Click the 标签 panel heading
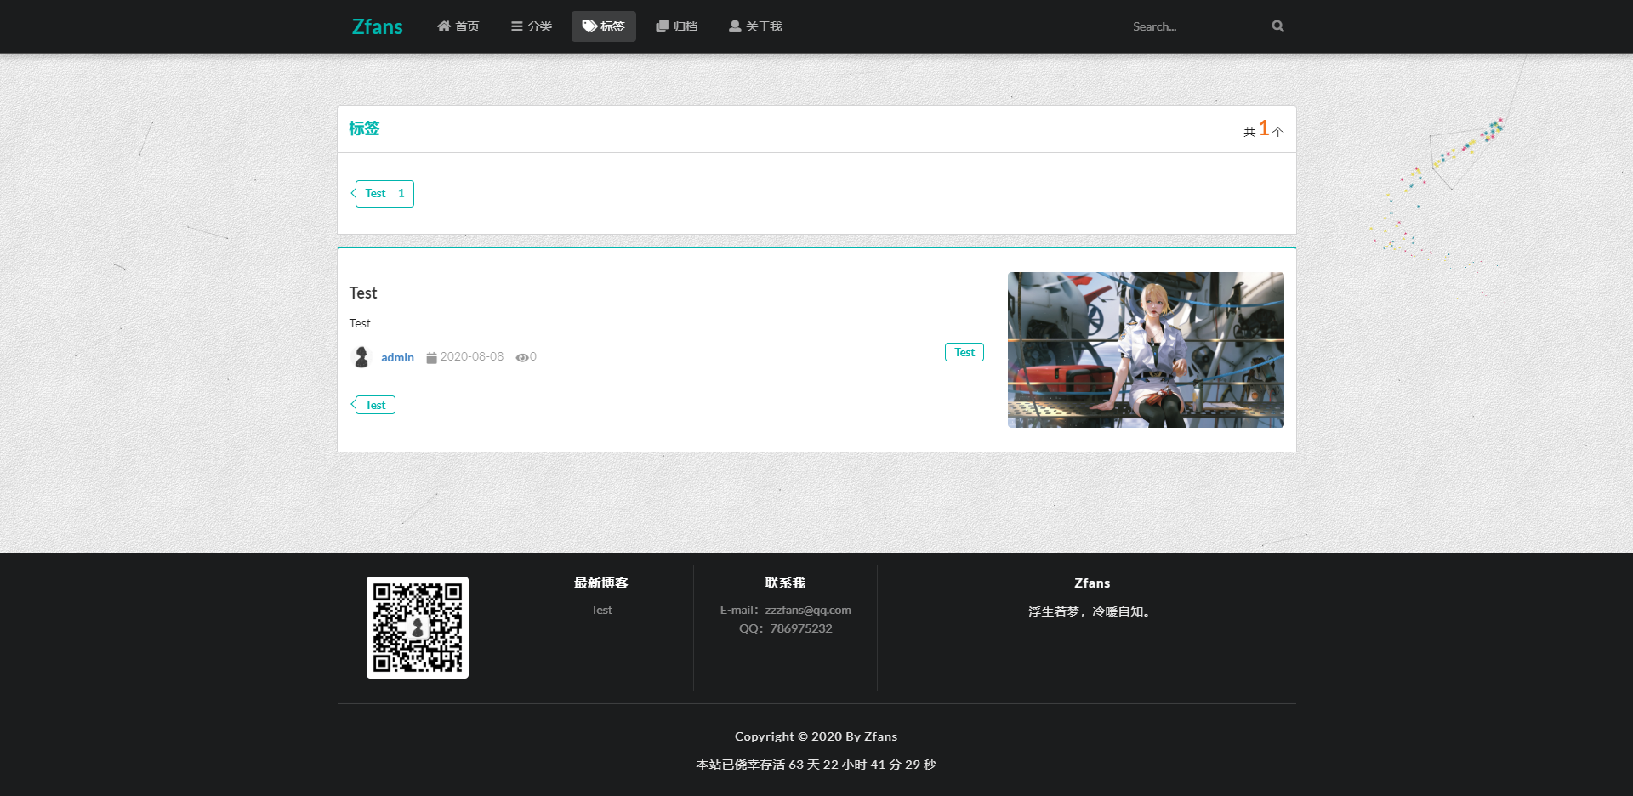The width and height of the screenshot is (1633, 796). coord(364,128)
